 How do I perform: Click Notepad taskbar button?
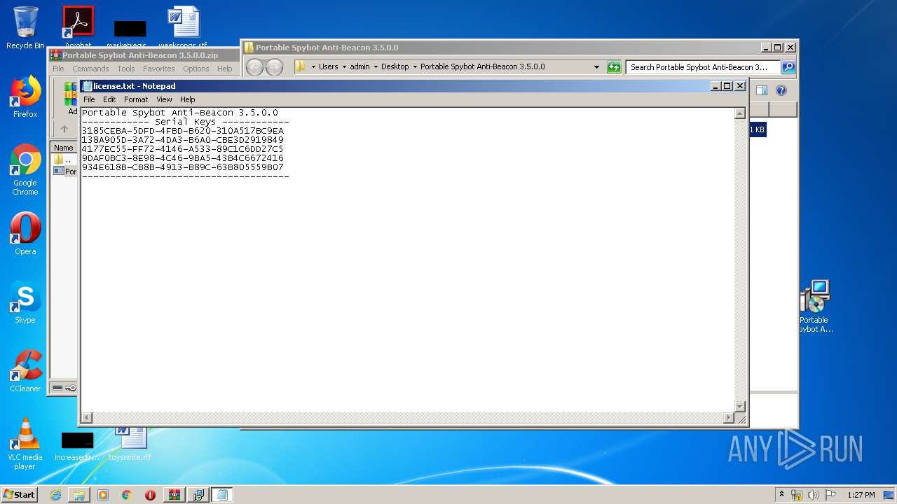click(x=222, y=495)
